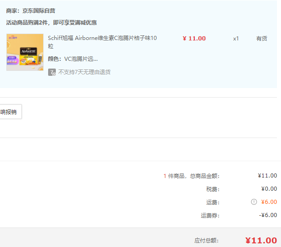
Task: Open Schiff Airborne维生素C泡腾片 product title link
Action: [102, 42]
